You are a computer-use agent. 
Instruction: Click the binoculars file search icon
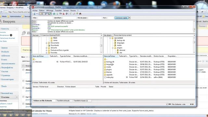[80, 14]
